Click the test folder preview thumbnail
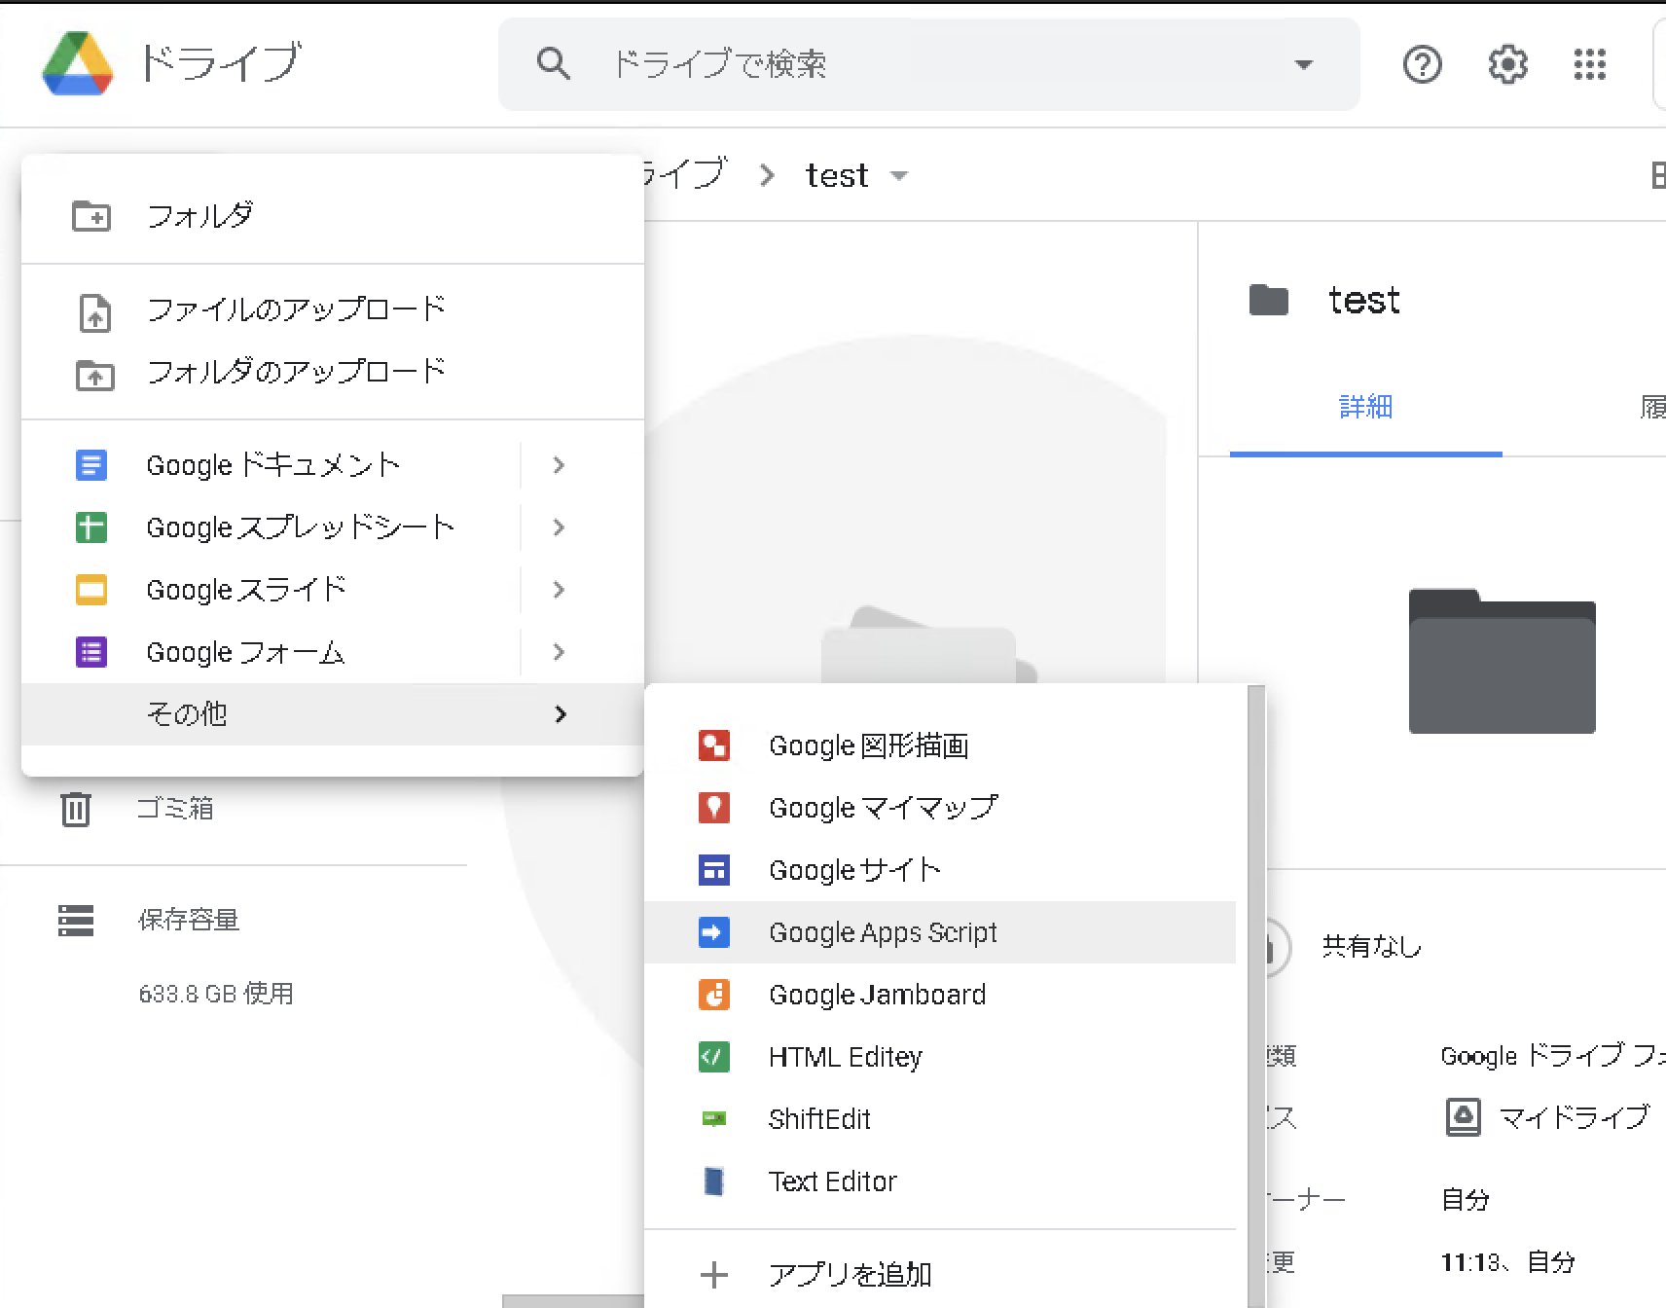The width and height of the screenshot is (1666, 1308). click(x=1502, y=661)
